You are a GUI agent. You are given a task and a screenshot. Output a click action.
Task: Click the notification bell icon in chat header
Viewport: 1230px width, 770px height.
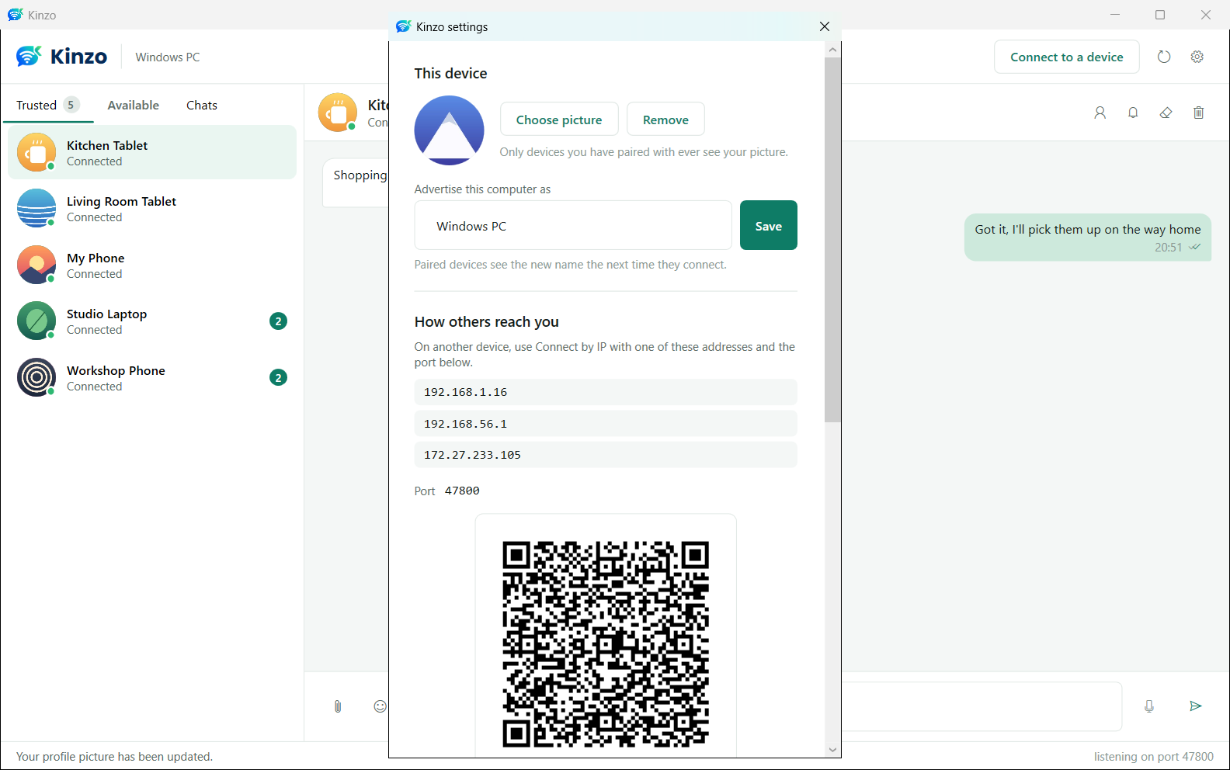coord(1133,113)
